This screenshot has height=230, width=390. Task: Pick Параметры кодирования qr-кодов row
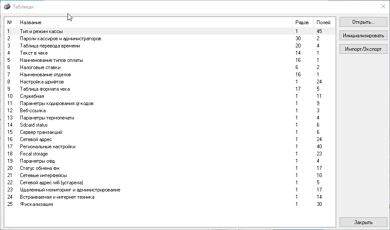[x=56, y=103]
